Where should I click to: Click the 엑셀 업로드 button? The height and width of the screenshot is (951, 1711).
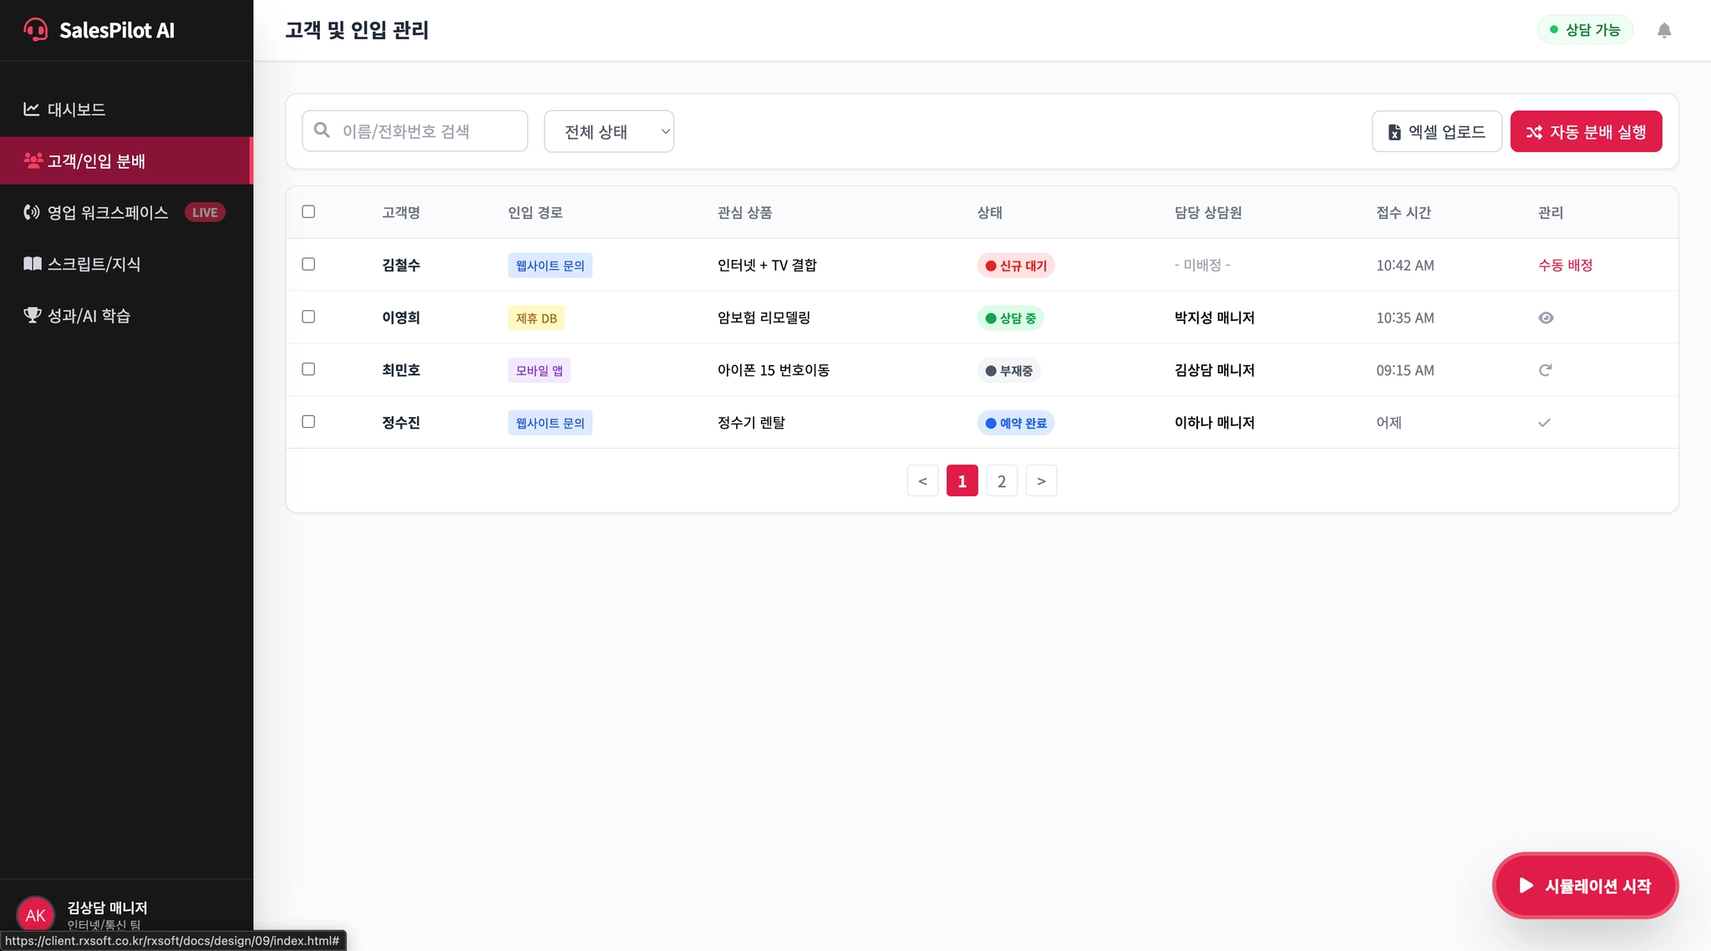[x=1436, y=131]
